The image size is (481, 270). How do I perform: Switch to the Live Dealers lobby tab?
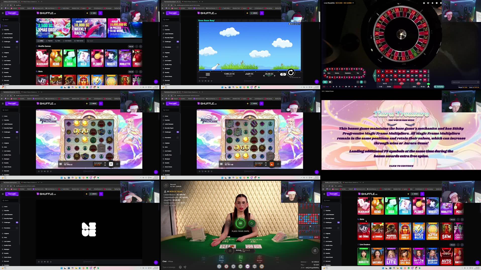pos(68,41)
